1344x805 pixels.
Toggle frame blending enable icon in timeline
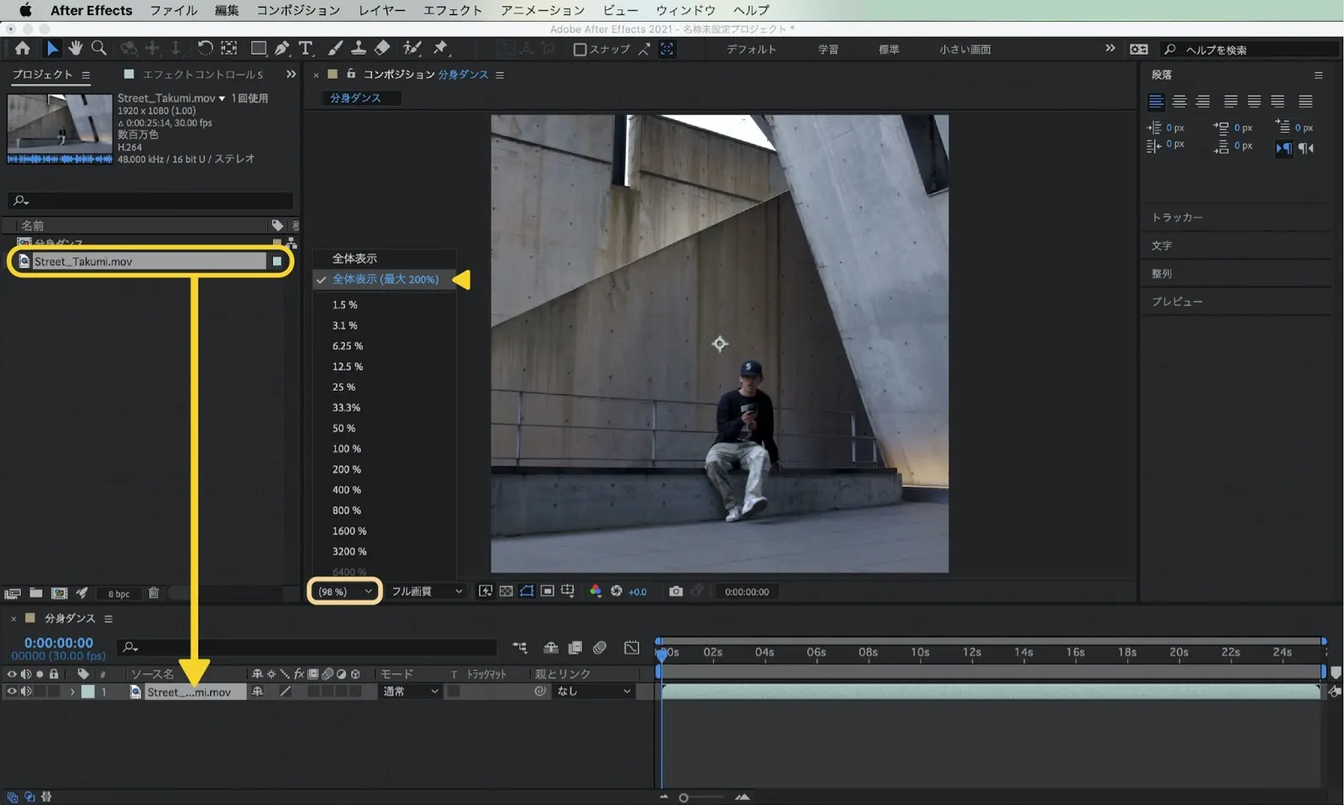[575, 647]
